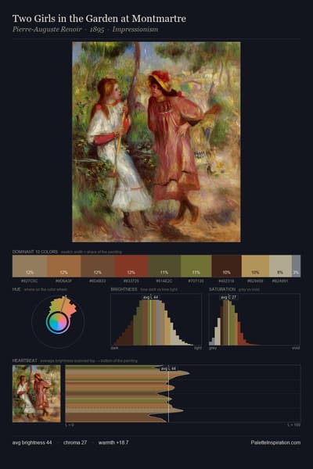This screenshot has height=469, width=313.
Task: Click the blue-gray 3% swatch
Action: click(x=296, y=266)
